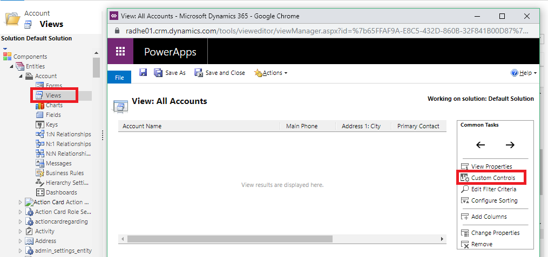The image size is (548, 257).
Task: Click the view grid's horizontal scrollbar thumb
Action: tap(229, 239)
